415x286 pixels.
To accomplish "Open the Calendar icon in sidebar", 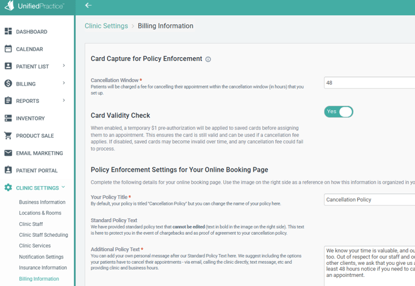I will 8,49.
